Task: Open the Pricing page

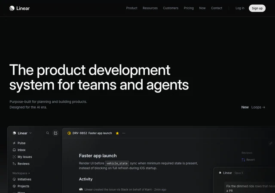Action: coord(189,8)
